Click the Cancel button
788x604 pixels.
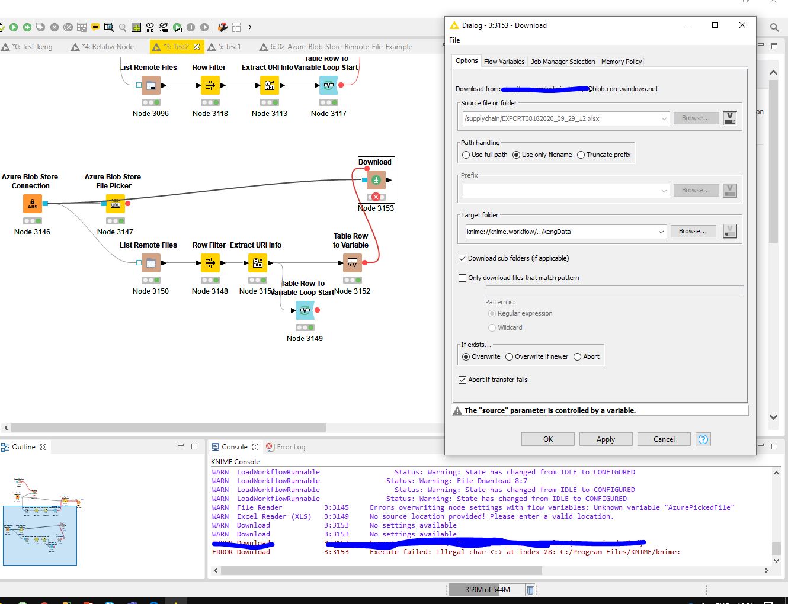[x=664, y=439]
